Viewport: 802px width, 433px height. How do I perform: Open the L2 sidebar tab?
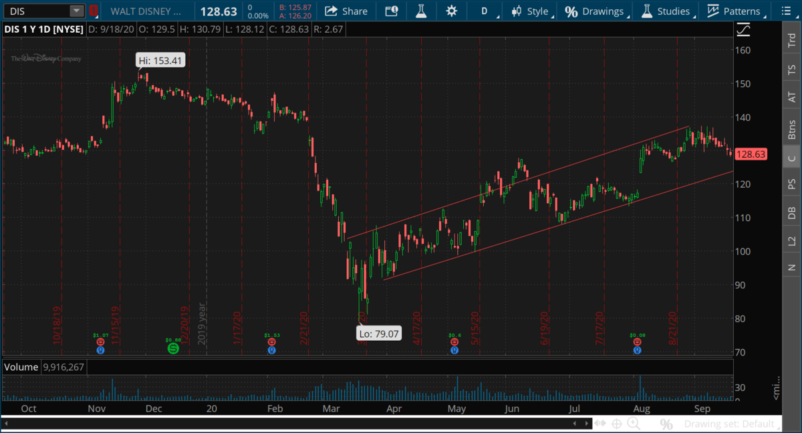[x=793, y=241]
